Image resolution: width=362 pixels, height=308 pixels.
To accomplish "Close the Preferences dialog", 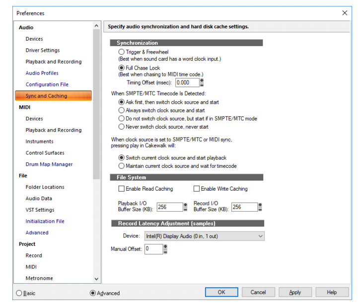I will (x=345, y=13).
